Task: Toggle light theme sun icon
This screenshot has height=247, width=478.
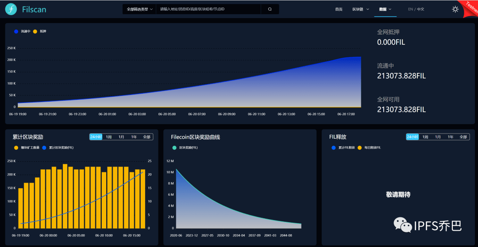Action: (x=455, y=9)
